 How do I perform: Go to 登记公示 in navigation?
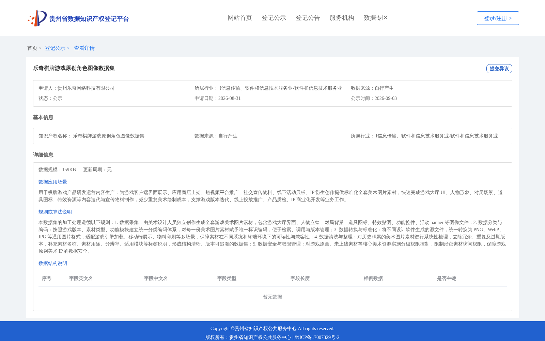(274, 18)
